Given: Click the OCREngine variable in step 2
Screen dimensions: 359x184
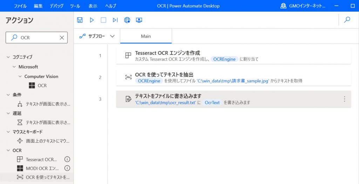Looking at the screenshot, I should pos(149,81).
